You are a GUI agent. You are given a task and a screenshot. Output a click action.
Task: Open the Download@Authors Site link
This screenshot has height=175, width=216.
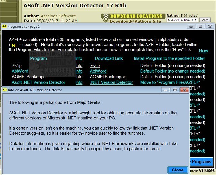[x=135, y=21]
